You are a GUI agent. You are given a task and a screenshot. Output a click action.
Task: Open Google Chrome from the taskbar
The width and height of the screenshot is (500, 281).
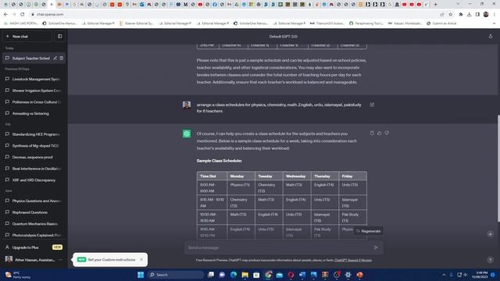click(x=268, y=275)
